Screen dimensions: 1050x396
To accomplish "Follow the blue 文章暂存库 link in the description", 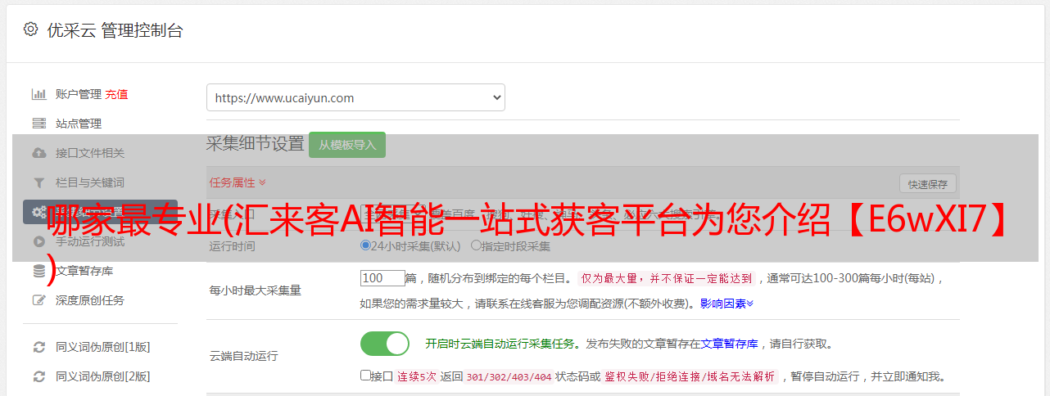I will pyautogui.click(x=729, y=344).
